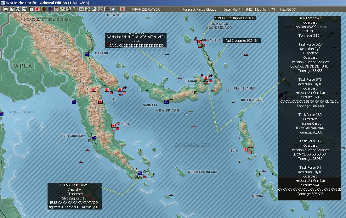The image size is (346, 218).
Task: Click the Task Force 378 entry
Action: pos(309,93)
